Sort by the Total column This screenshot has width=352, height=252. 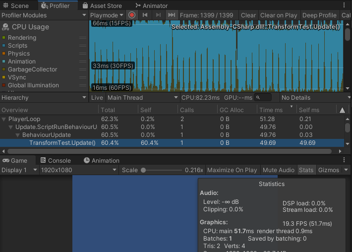pos(118,110)
